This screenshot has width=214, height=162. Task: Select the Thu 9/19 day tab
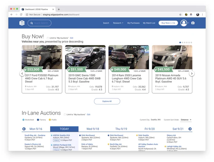(121, 129)
